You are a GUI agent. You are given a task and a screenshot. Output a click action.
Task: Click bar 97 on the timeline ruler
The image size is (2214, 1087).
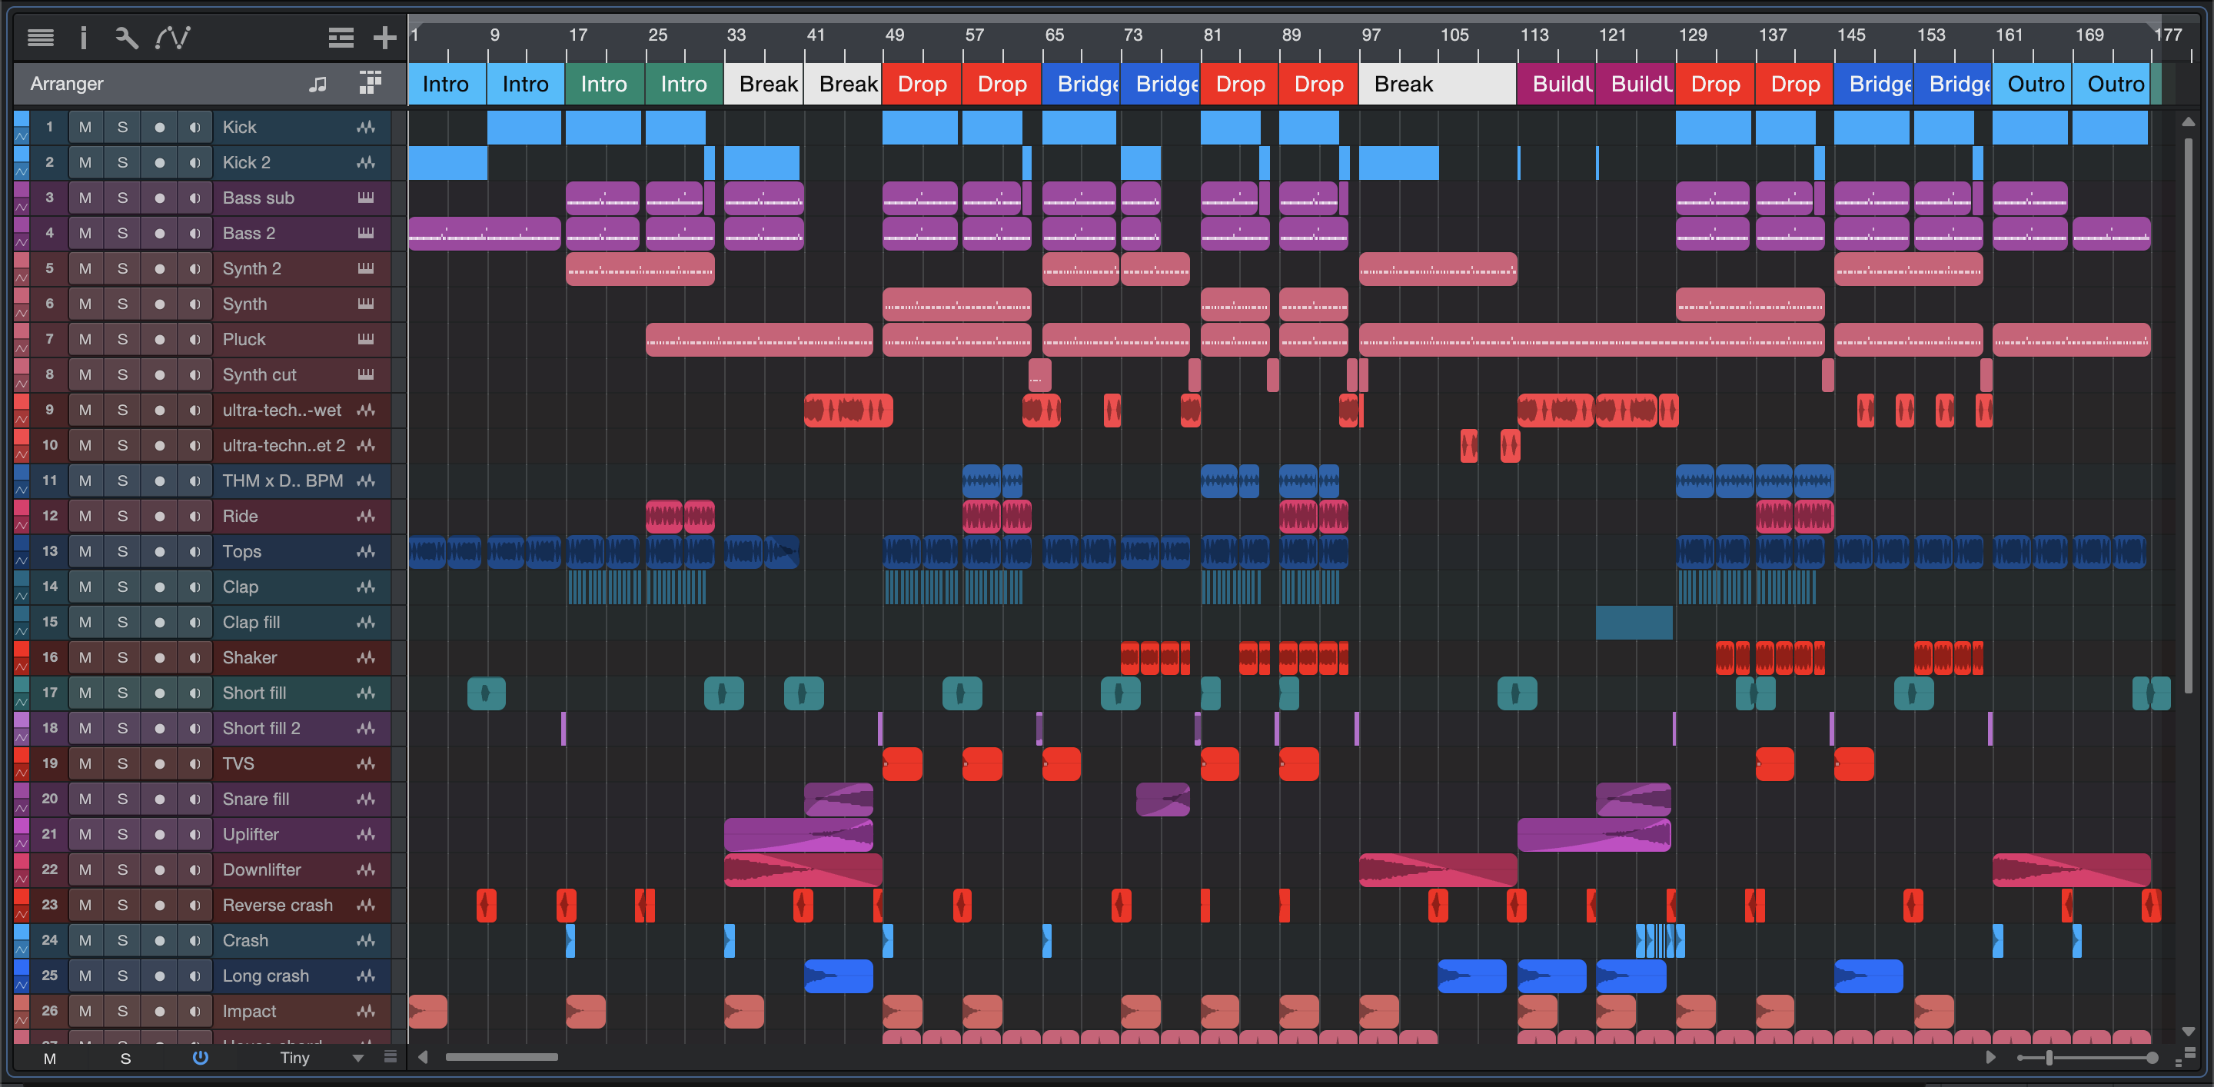click(x=1370, y=35)
